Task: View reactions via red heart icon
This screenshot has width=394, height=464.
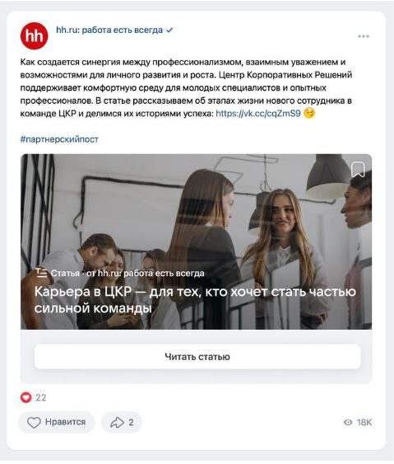Action: 26,397
